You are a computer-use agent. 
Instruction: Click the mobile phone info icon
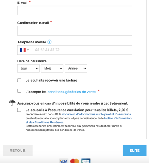point(50,42)
